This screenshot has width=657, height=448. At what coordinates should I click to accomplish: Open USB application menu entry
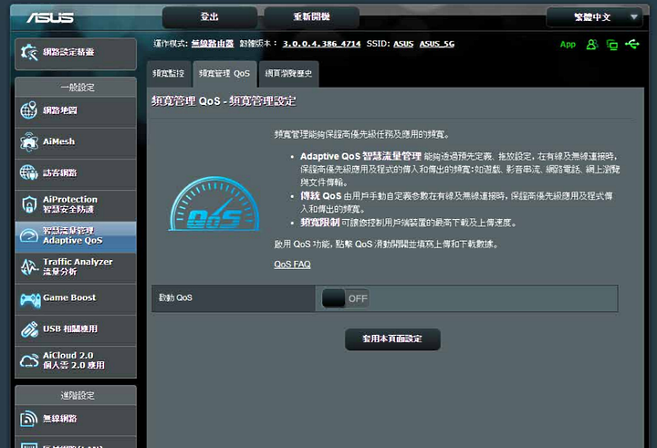point(76,329)
